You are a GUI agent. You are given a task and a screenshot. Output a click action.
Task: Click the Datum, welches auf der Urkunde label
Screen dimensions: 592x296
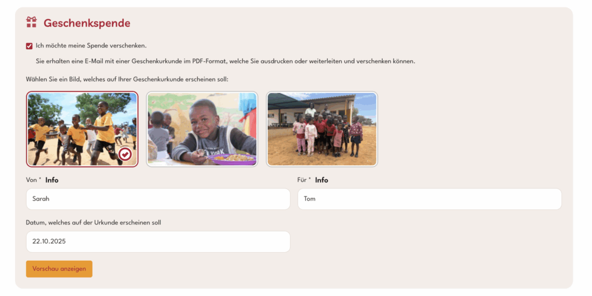click(94, 223)
